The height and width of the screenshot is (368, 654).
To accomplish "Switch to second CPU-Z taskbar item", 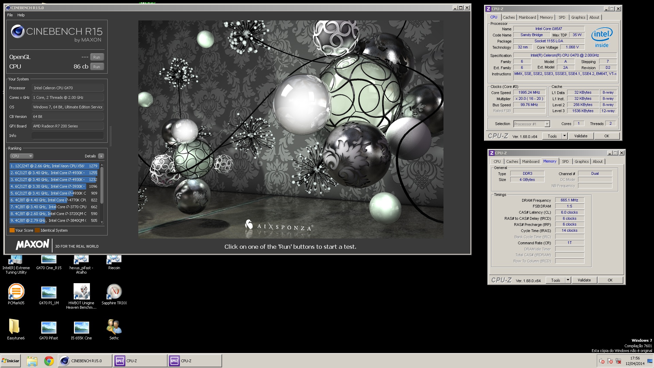I will [x=194, y=361].
